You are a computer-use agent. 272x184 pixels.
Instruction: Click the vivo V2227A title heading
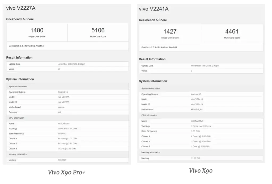21,8
